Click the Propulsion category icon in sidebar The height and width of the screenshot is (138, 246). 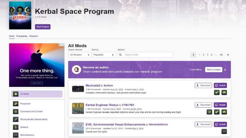pos(16,104)
